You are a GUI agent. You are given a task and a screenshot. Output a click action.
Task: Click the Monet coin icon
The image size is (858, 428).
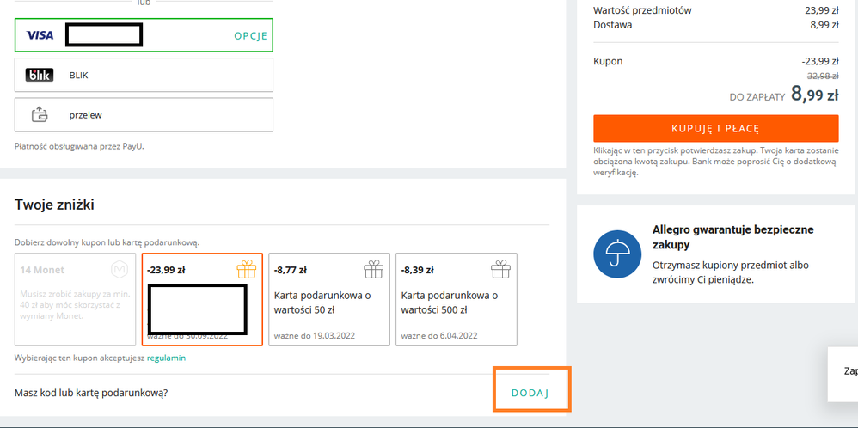click(x=120, y=270)
